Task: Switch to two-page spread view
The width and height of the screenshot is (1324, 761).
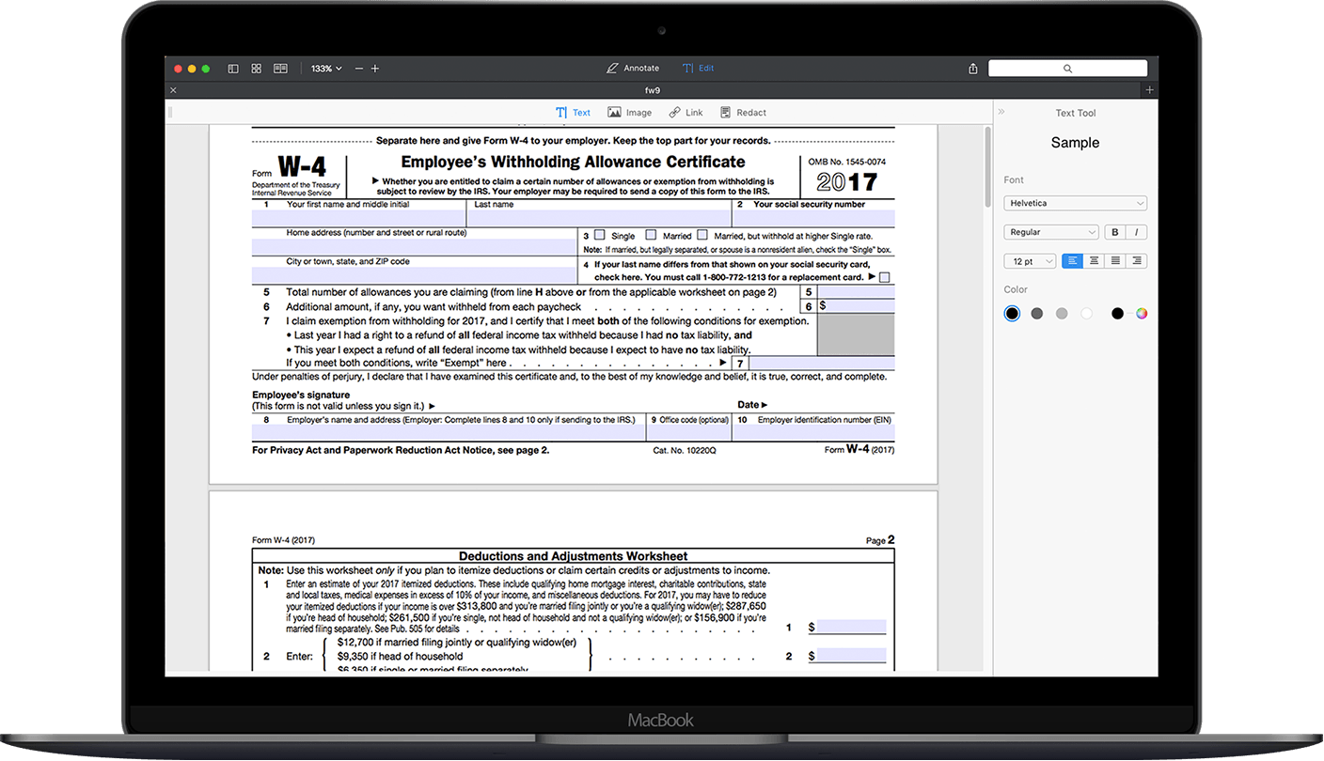Action: (280, 69)
